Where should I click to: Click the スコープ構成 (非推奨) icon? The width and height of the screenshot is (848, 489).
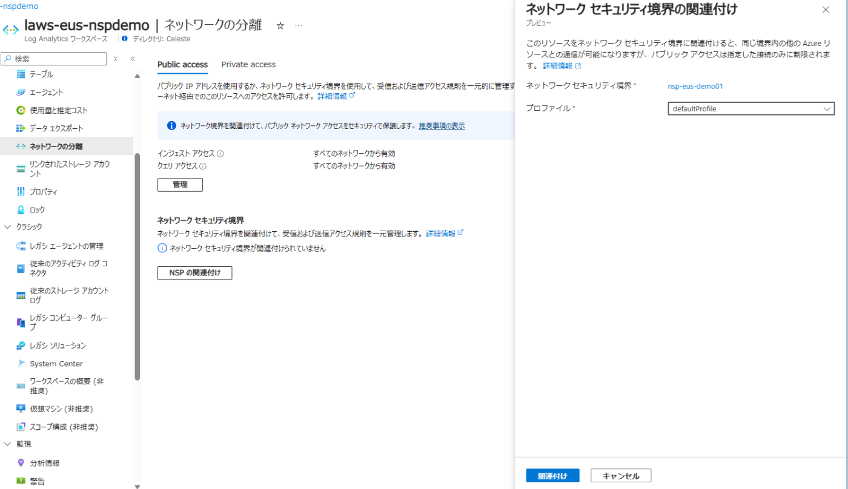[21, 427]
